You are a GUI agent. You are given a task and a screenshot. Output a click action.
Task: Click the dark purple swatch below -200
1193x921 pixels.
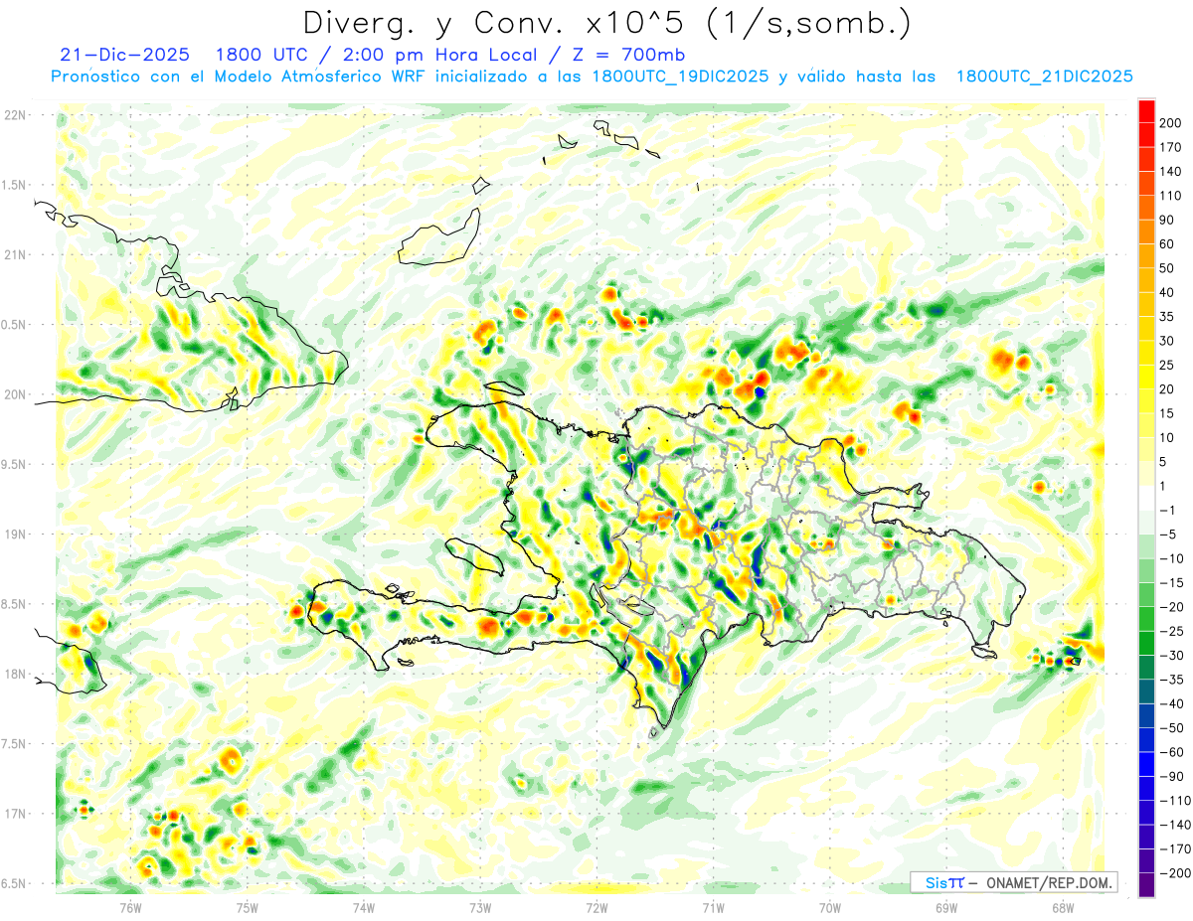click(1146, 884)
